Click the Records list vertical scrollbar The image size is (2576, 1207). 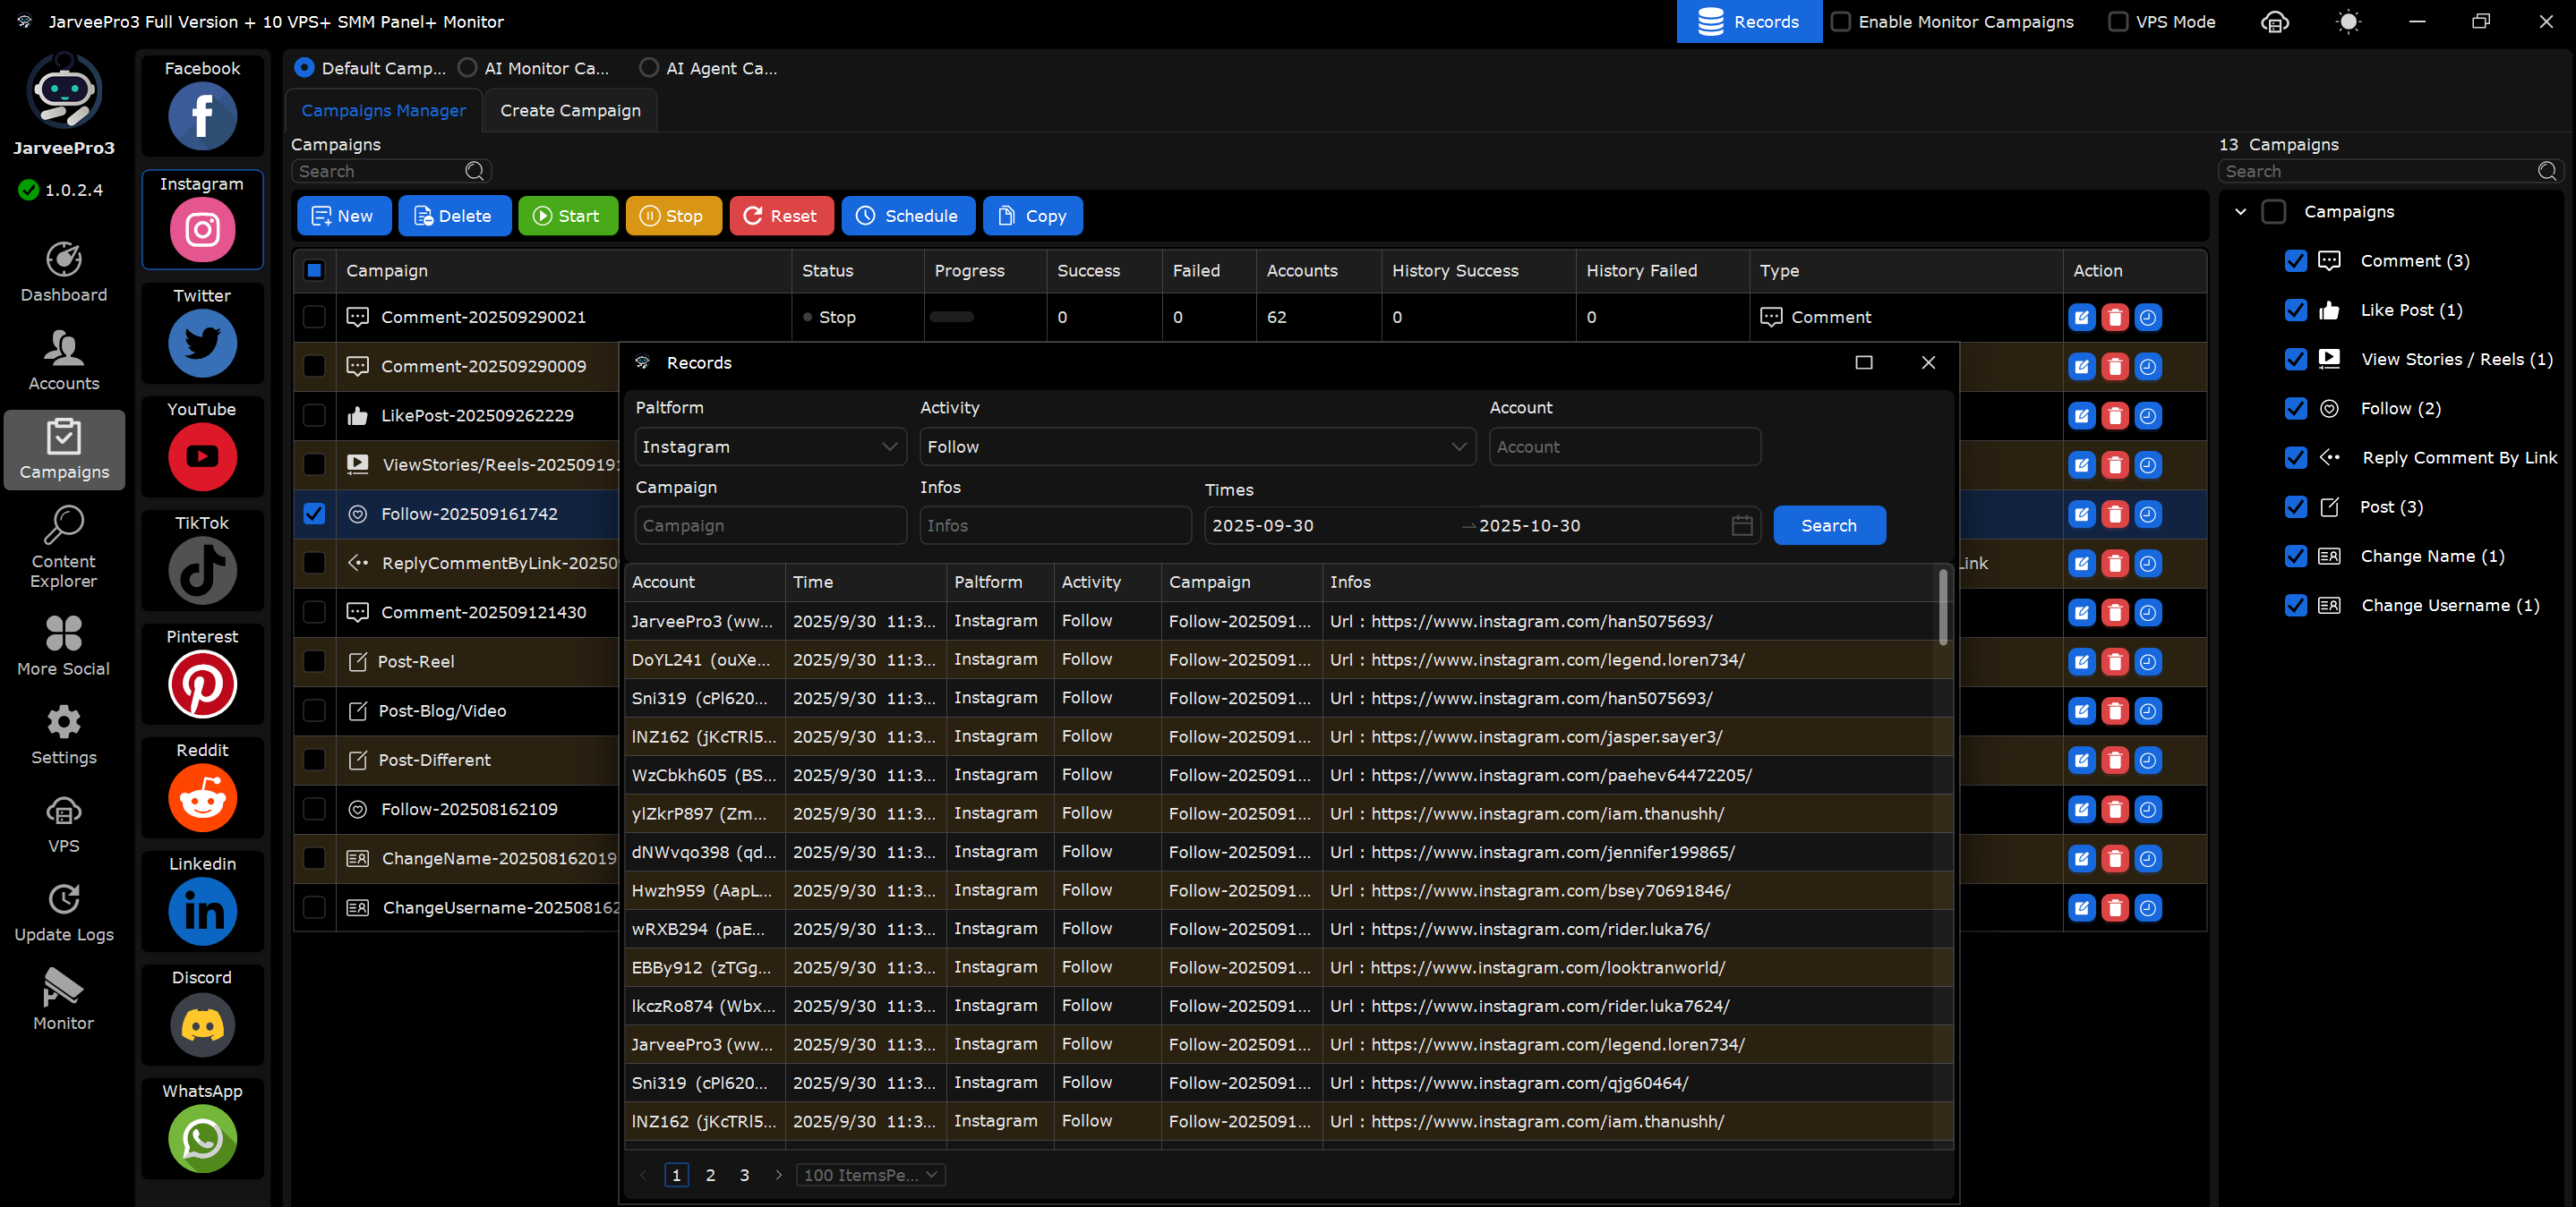1942,609
